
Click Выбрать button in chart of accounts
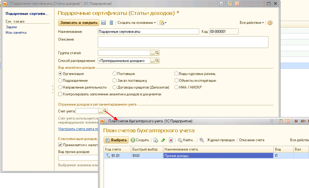coord(116,140)
